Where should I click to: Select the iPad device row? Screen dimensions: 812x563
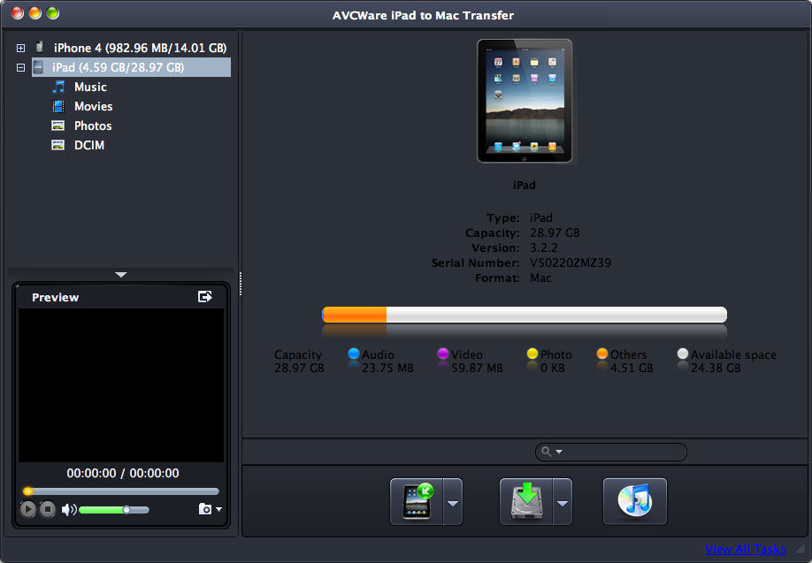pos(131,67)
